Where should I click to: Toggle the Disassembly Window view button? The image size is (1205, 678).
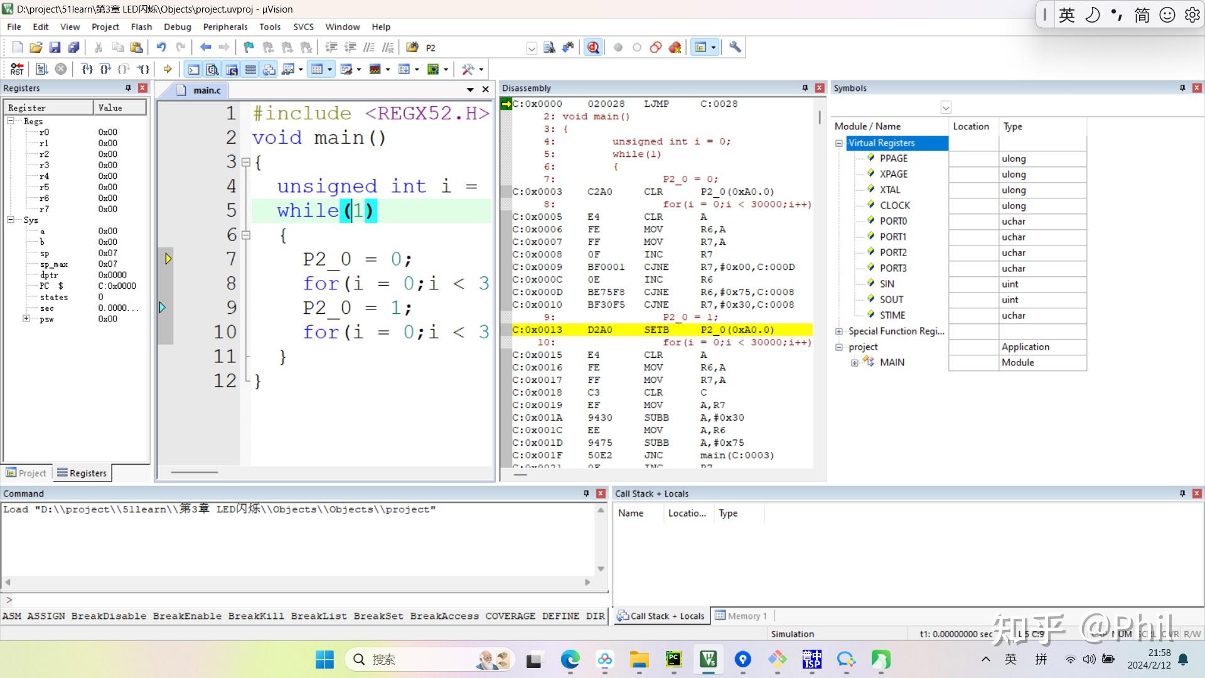pos(213,69)
